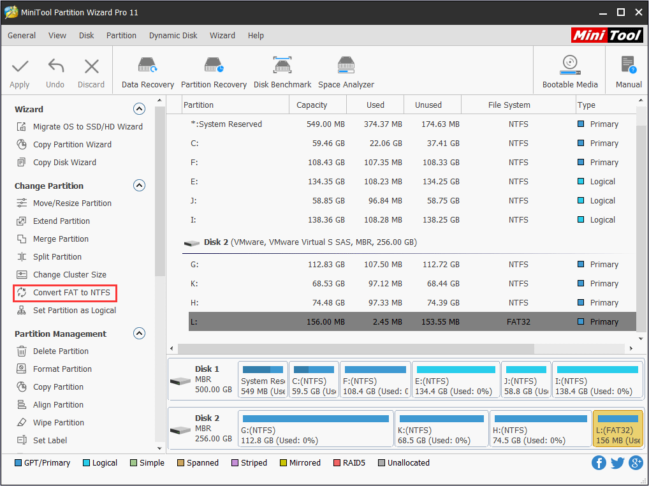Choose Format Partition
The width and height of the screenshot is (649, 486).
pyautogui.click(x=54, y=369)
